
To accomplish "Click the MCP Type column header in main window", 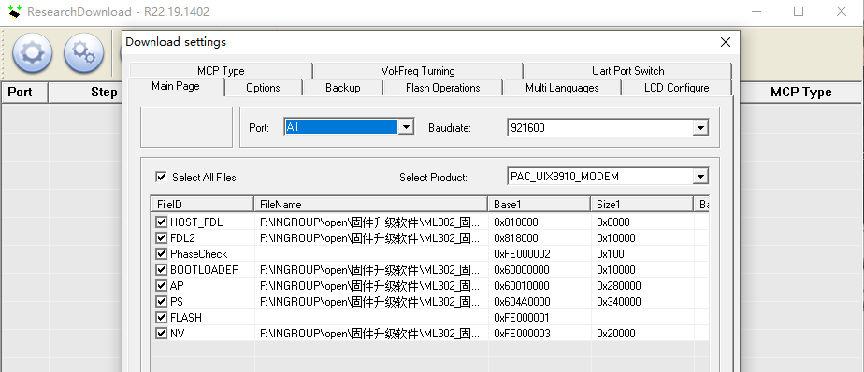I will pyautogui.click(x=800, y=92).
